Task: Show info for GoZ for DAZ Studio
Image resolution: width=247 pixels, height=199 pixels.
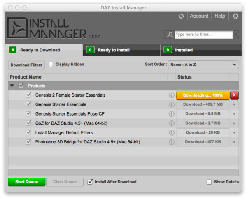Action: pos(171,123)
